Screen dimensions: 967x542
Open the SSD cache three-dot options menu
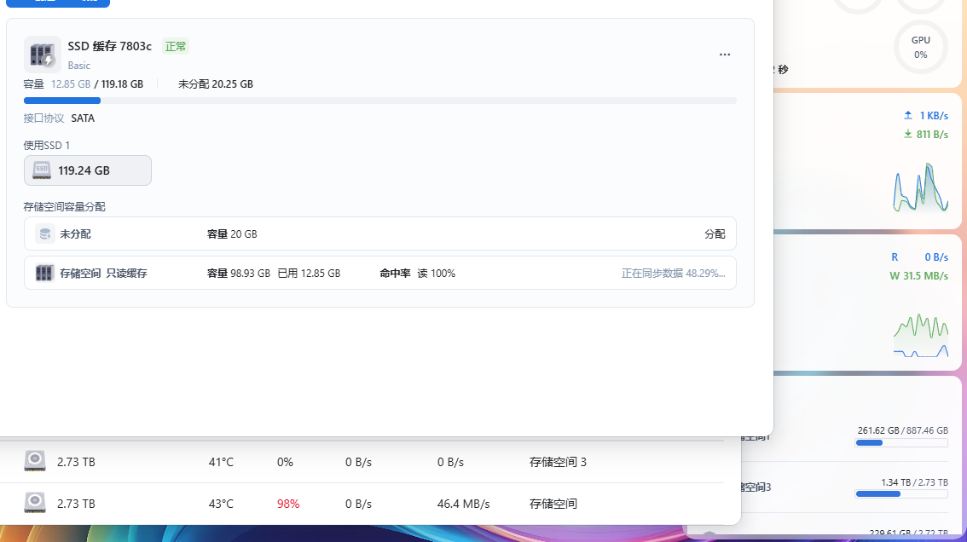725,55
